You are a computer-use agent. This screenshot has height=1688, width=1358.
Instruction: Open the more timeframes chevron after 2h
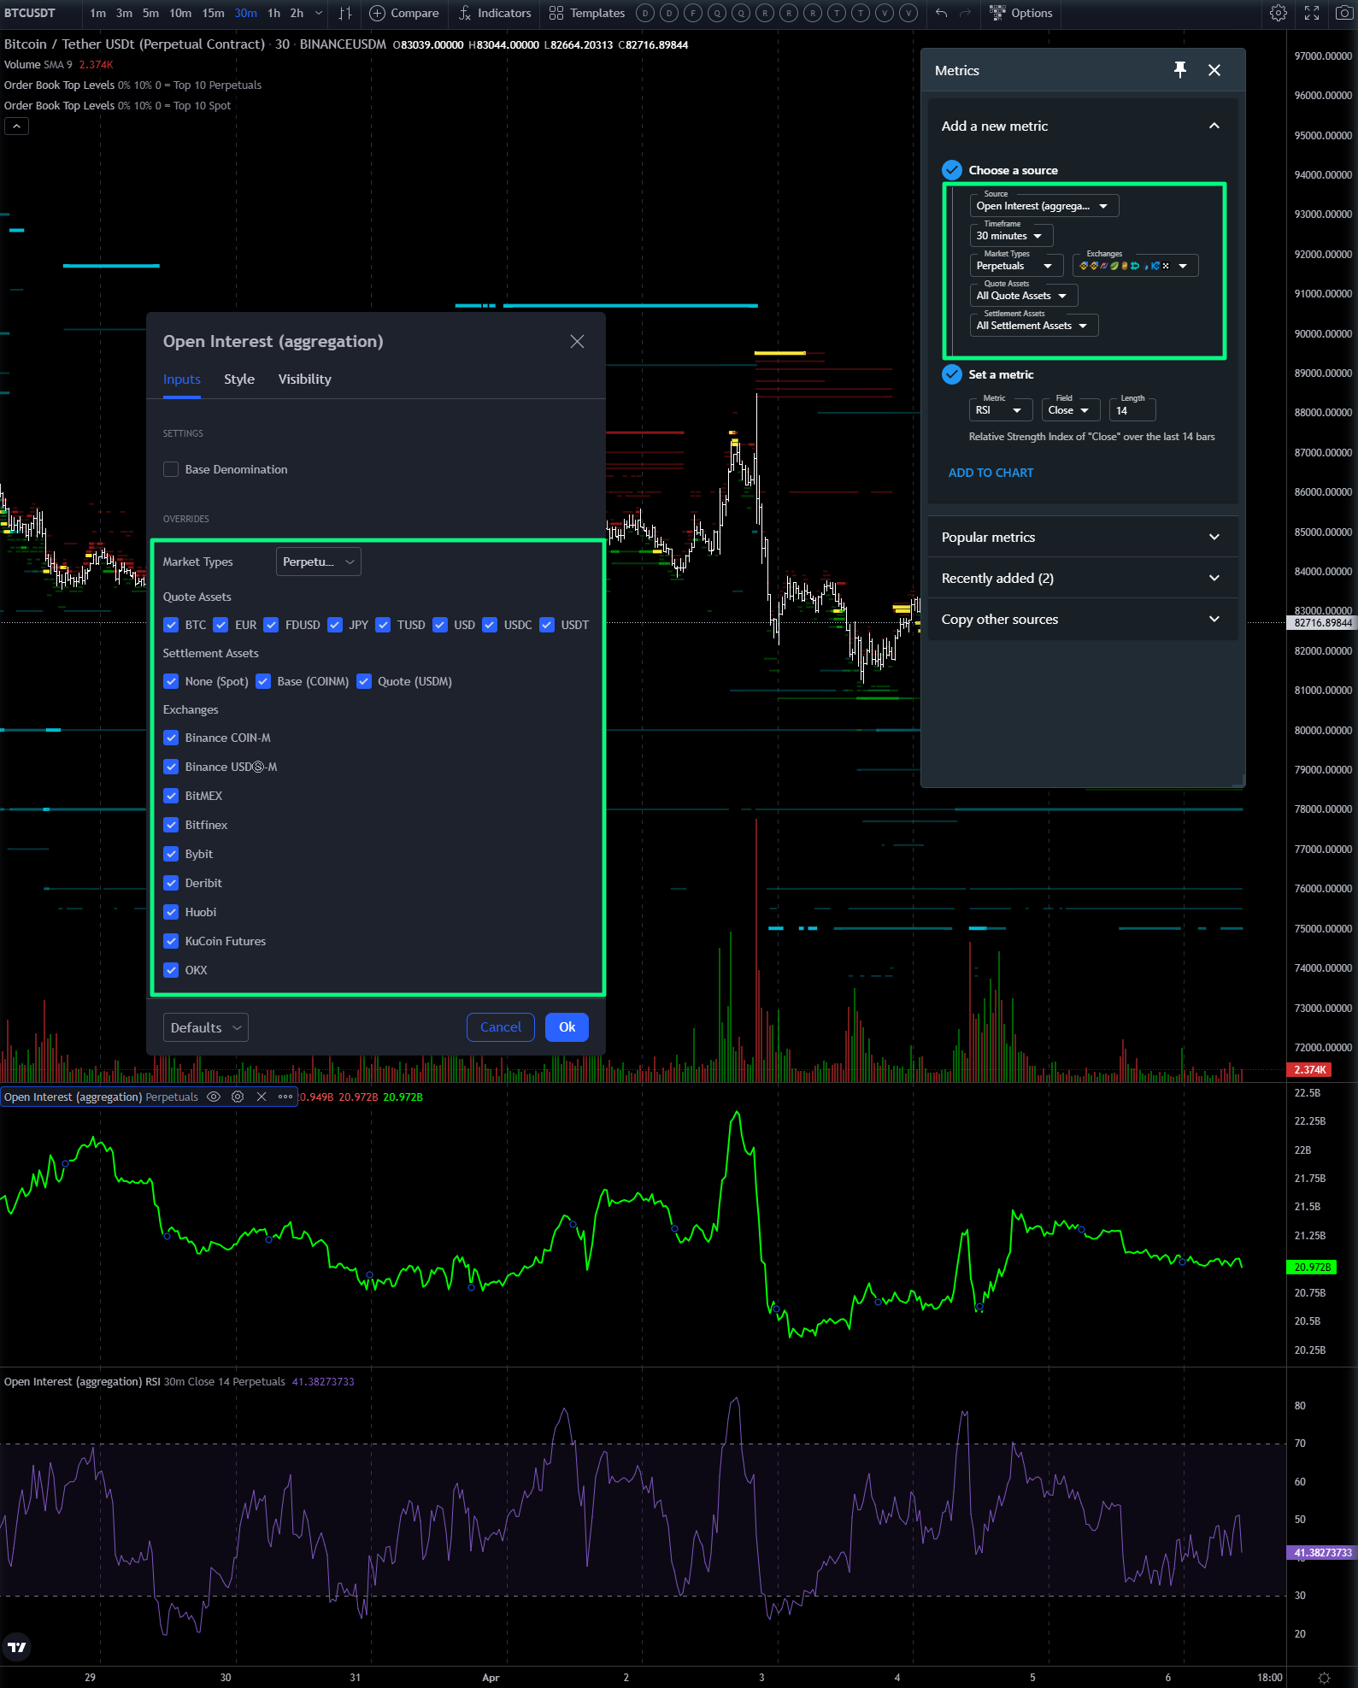pyautogui.click(x=319, y=13)
